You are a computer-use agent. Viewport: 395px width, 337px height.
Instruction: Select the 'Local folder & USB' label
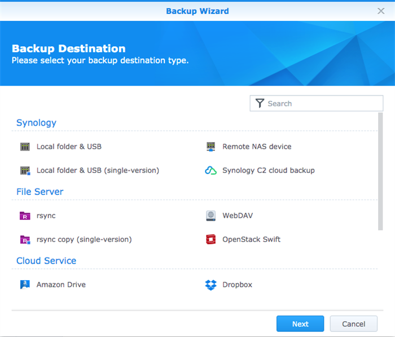pyautogui.click(x=69, y=147)
